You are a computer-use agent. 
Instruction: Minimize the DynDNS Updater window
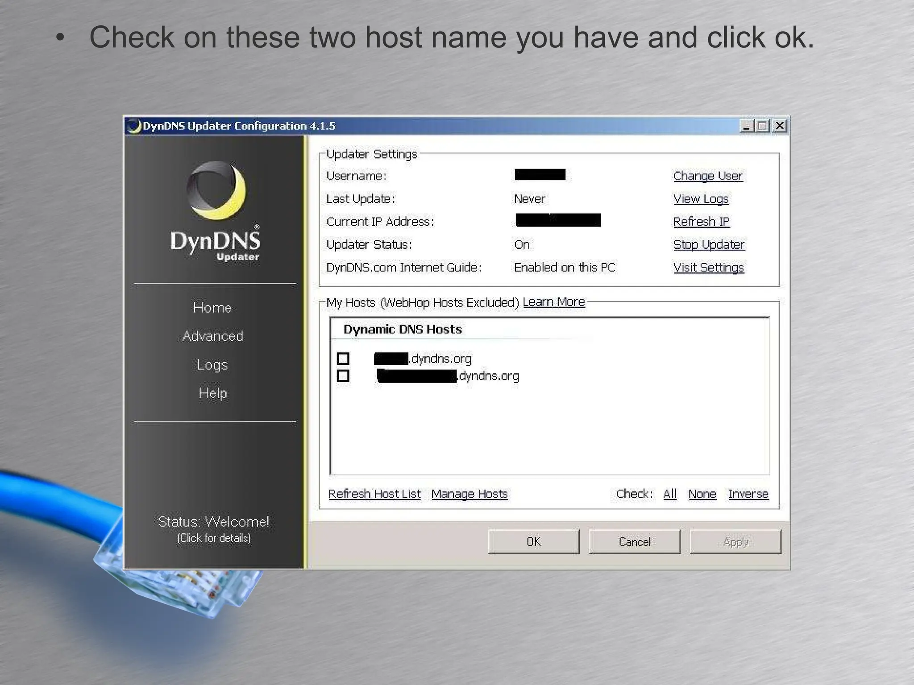(x=746, y=126)
